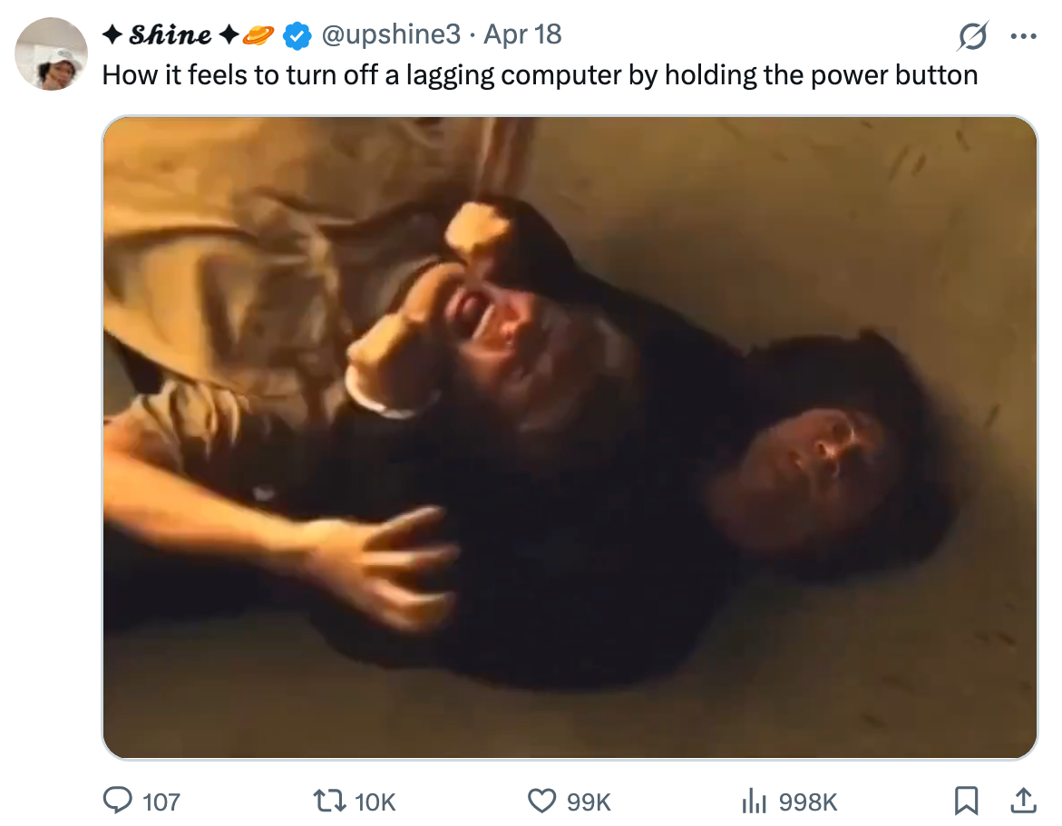Click the Grok explain icon
The image size is (1062, 826).
[x=972, y=37]
